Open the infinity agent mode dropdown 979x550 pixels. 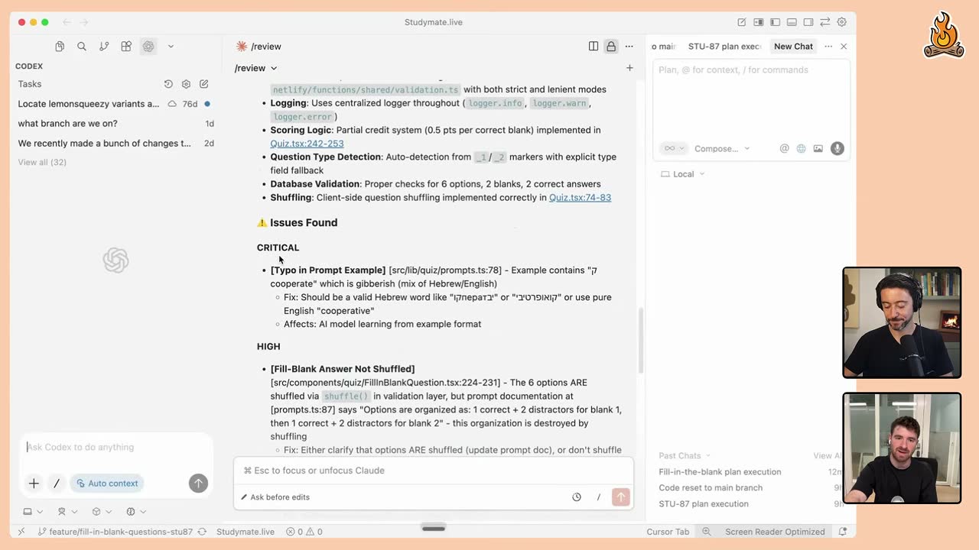(675, 149)
